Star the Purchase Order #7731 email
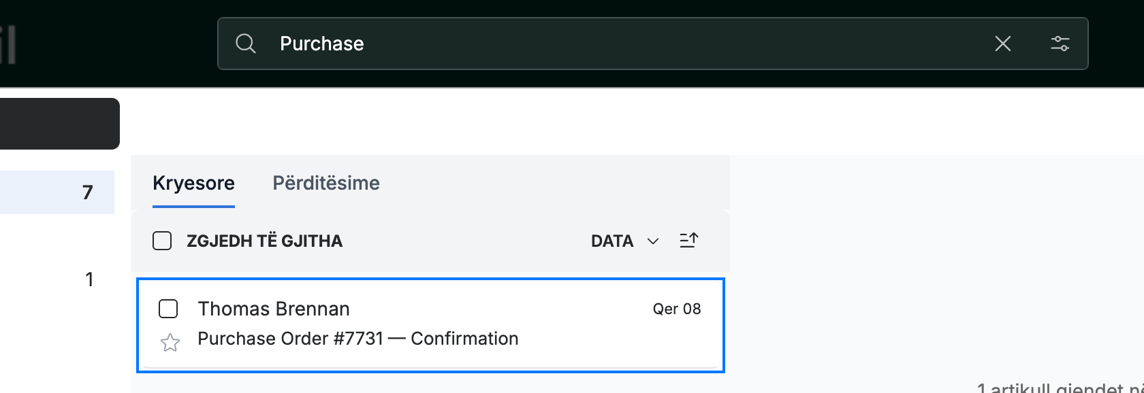 click(170, 342)
